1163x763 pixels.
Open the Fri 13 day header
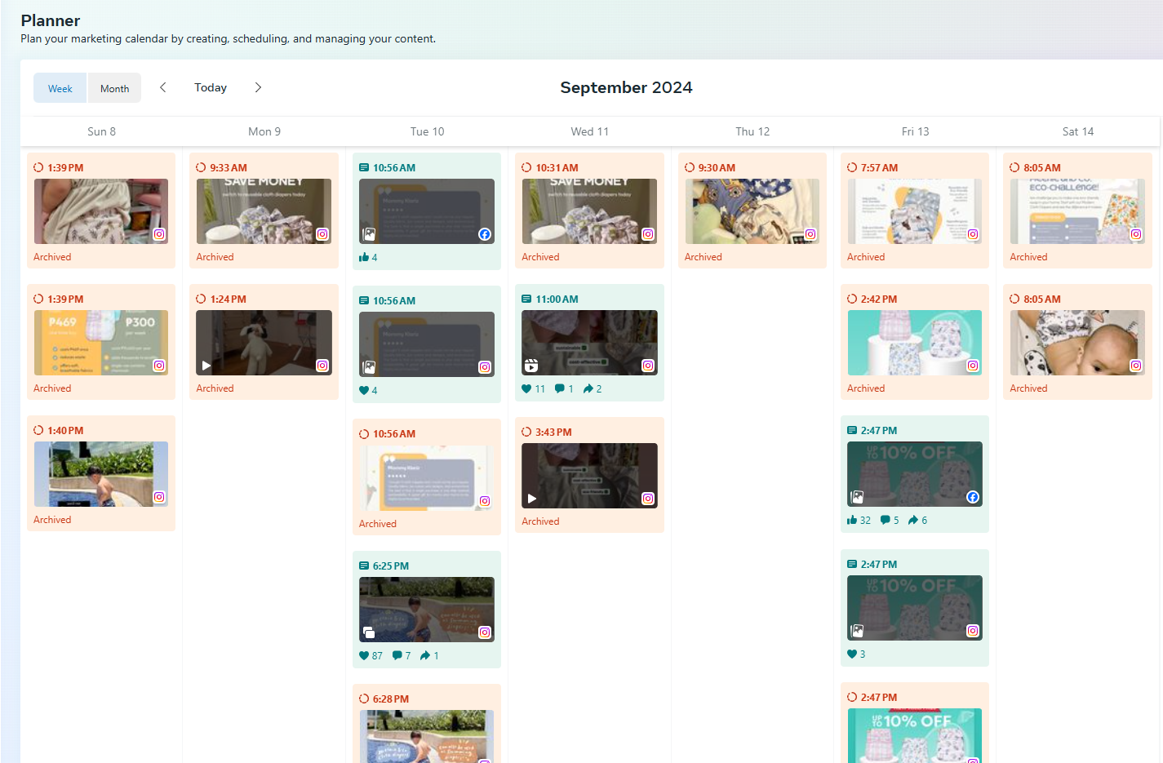(x=915, y=131)
